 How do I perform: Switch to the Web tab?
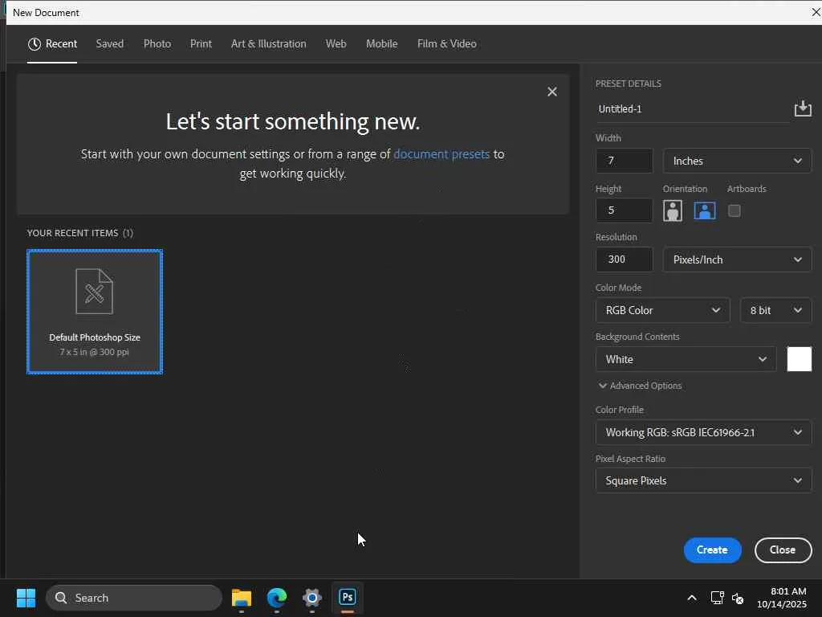(x=336, y=44)
